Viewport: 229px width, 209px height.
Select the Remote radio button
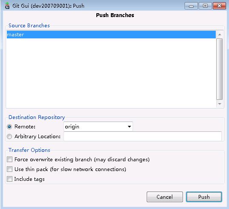click(9, 127)
